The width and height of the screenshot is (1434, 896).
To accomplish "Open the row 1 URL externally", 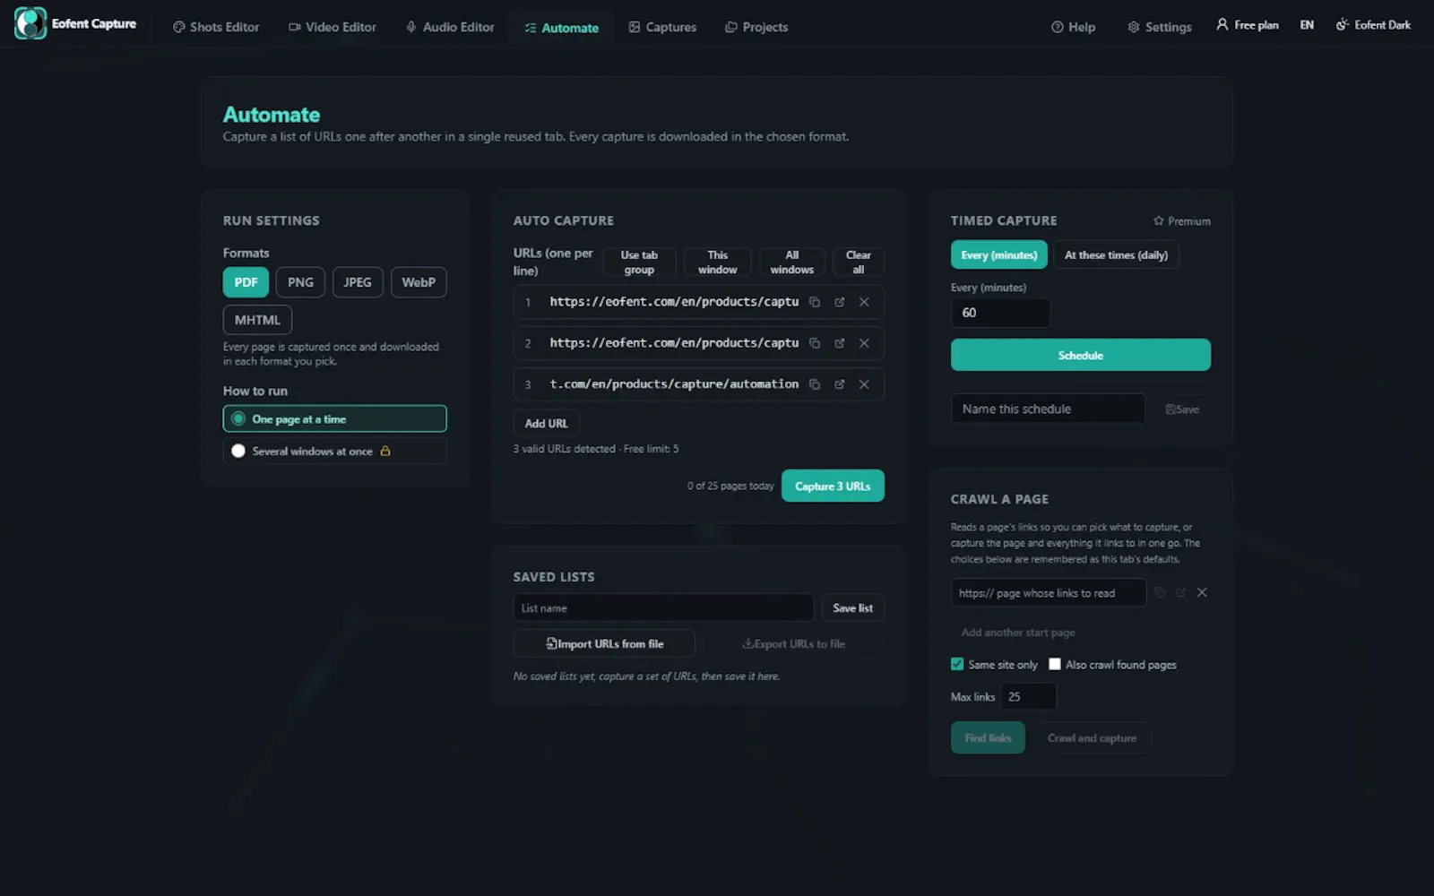I will pyautogui.click(x=840, y=302).
